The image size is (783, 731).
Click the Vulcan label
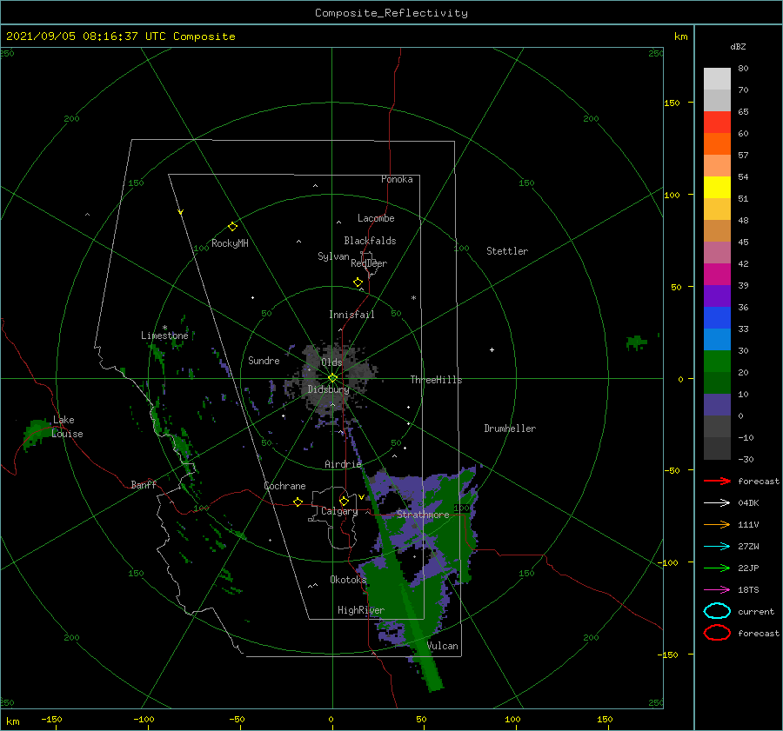(x=443, y=646)
